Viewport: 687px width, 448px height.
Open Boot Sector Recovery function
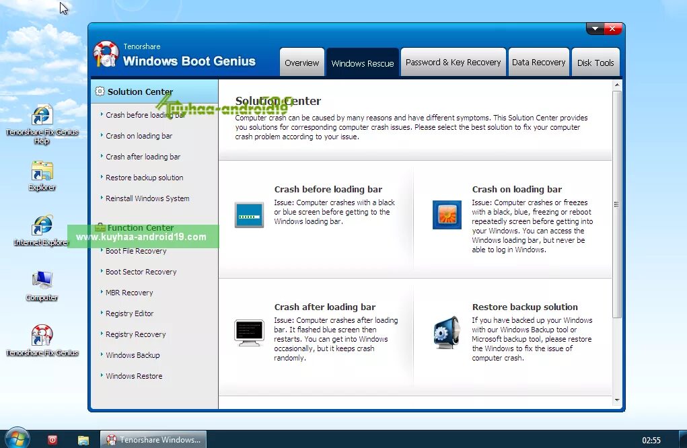pyautogui.click(x=141, y=272)
